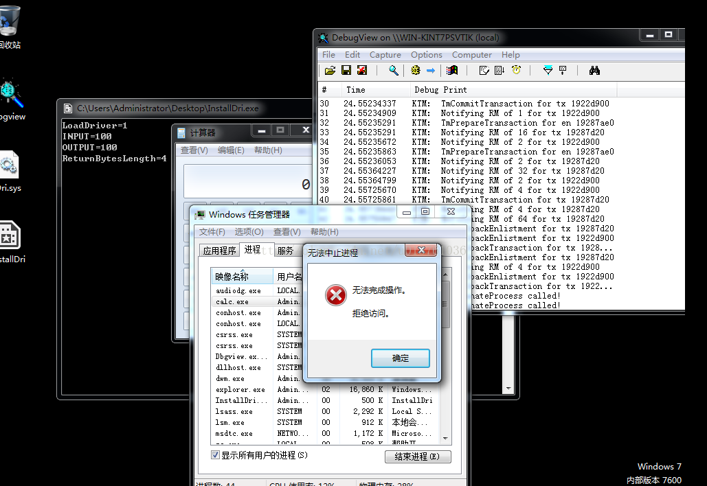Click 确定 in the access denied dialog

click(x=401, y=358)
